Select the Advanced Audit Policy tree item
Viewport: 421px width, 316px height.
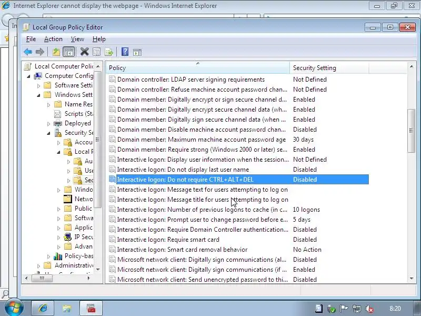tap(78, 246)
